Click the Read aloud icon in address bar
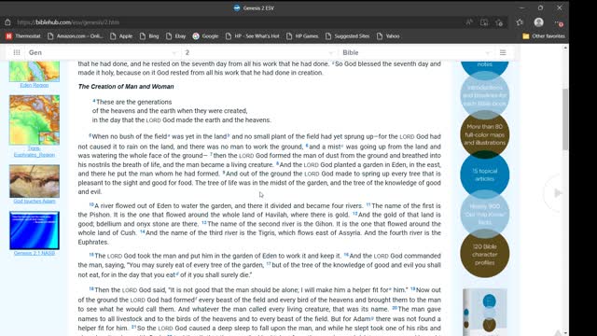The image size is (597, 336). [469, 22]
